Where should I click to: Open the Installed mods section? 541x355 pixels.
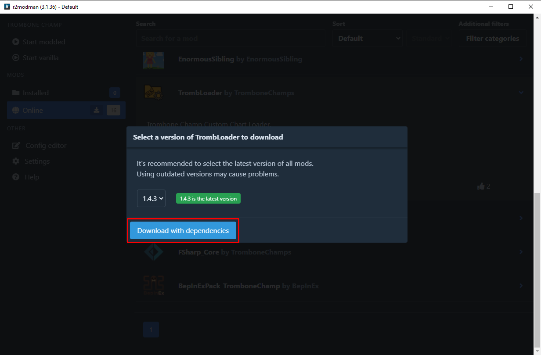[x=66, y=93]
